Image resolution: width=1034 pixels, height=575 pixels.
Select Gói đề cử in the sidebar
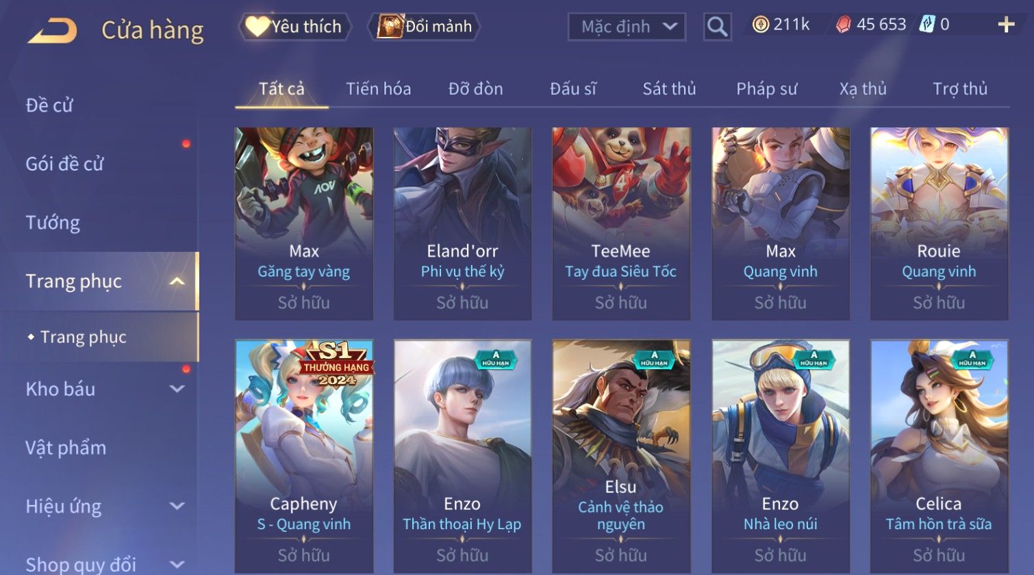[x=64, y=164]
